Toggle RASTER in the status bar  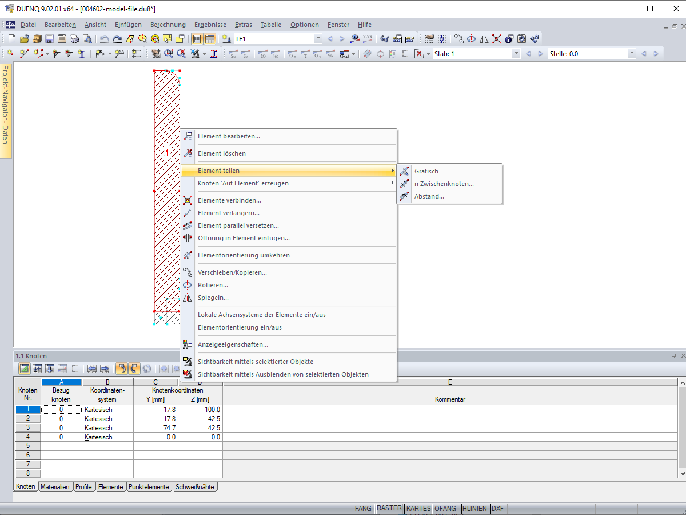coord(389,508)
